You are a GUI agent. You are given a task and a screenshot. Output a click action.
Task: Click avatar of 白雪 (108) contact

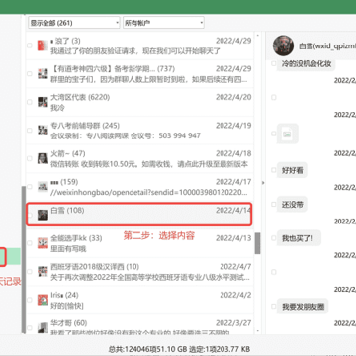43,215
